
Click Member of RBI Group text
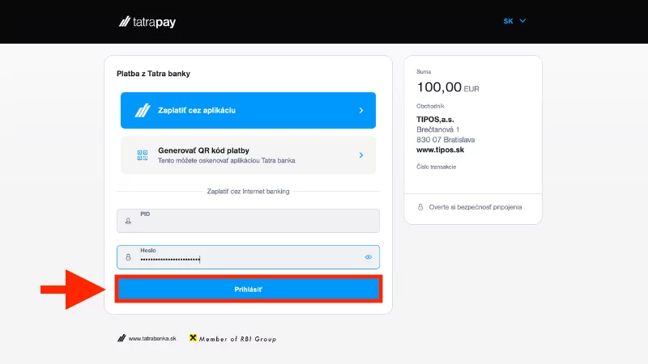pos(237,339)
